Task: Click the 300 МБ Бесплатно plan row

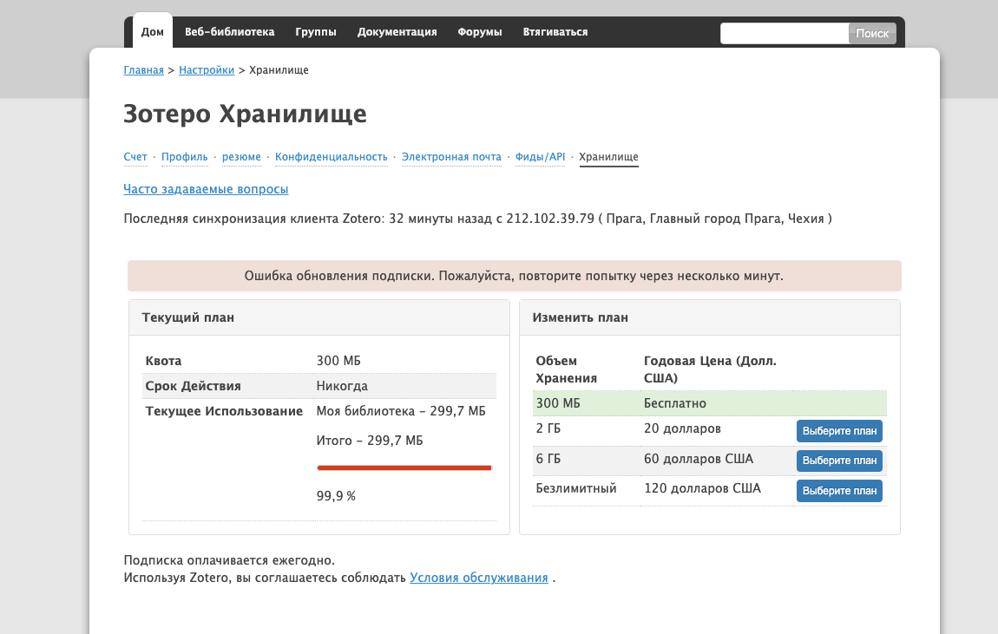Action: coord(710,403)
